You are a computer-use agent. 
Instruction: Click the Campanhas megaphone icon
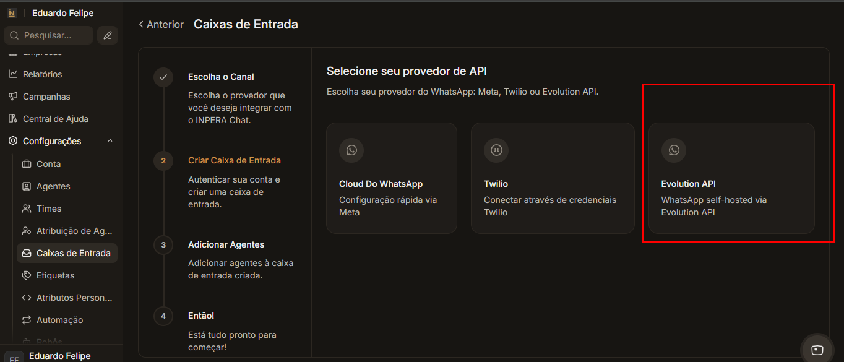tap(13, 97)
